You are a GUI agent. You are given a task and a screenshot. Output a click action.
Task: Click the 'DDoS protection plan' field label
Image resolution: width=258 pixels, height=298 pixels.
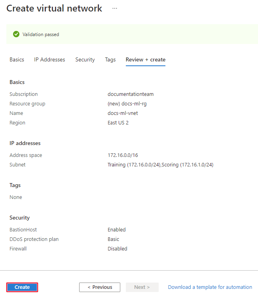point(34,239)
